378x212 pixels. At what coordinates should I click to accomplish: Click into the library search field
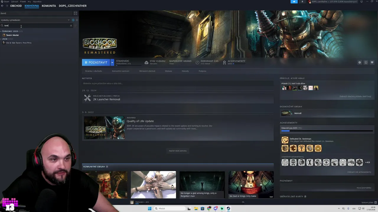point(37,26)
